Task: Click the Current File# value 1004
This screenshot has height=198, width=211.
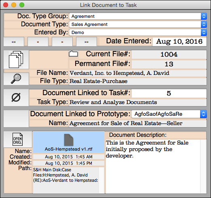Action: 169,54
